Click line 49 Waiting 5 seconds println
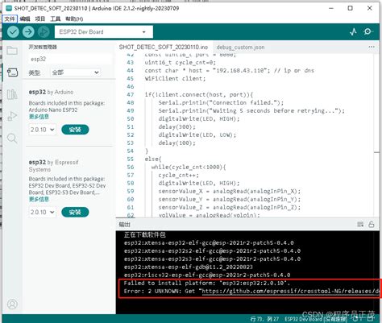 point(251,111)
